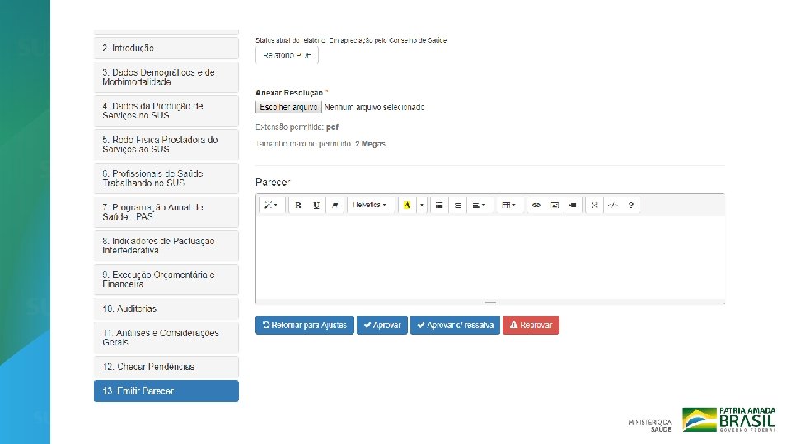Insert an ordered numbered list

coord(457,205)
